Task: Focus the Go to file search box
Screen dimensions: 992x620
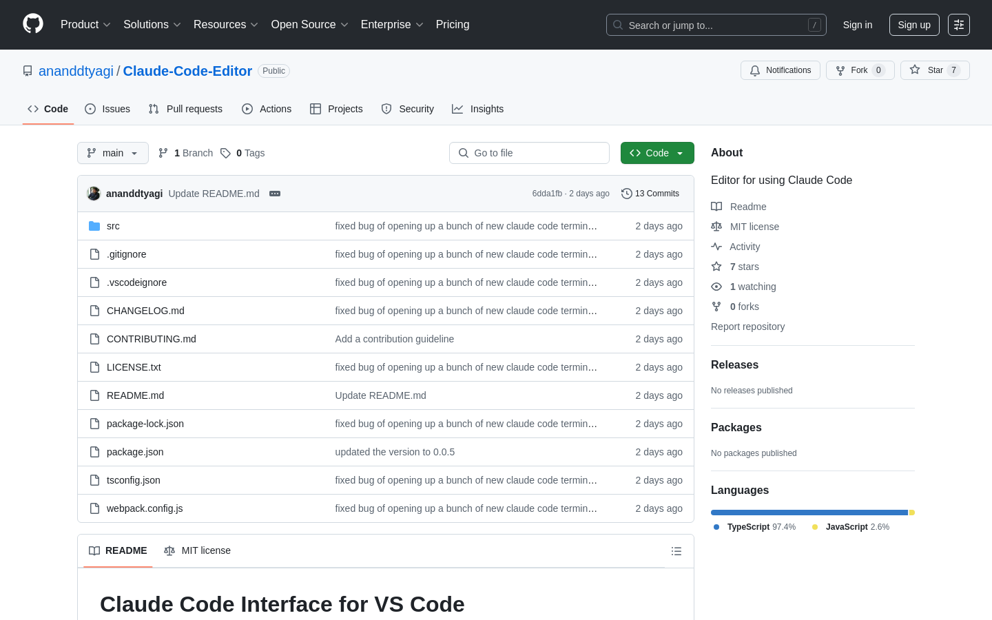Action: pyautogui.click(x=529, y=153)
